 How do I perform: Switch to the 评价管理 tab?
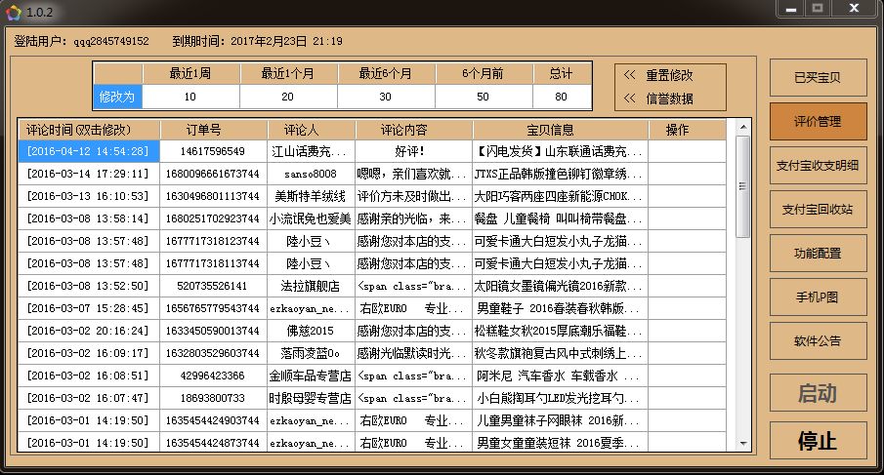(x=818, y=122)
